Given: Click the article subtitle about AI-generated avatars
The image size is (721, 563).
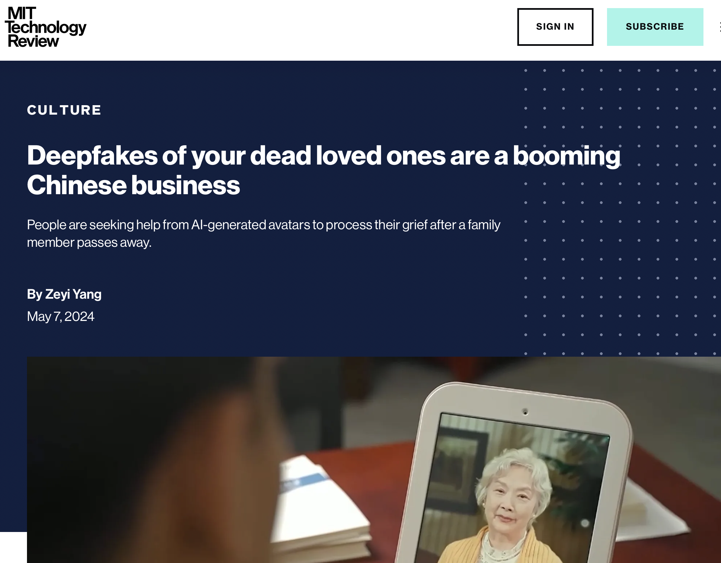Looking at the screenshot, I should point(263,233).
